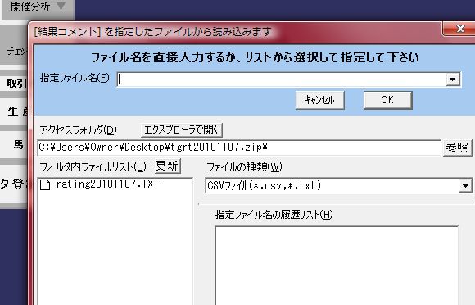Open the ファイルの種類 dropdown arrow

pos(466,185)
